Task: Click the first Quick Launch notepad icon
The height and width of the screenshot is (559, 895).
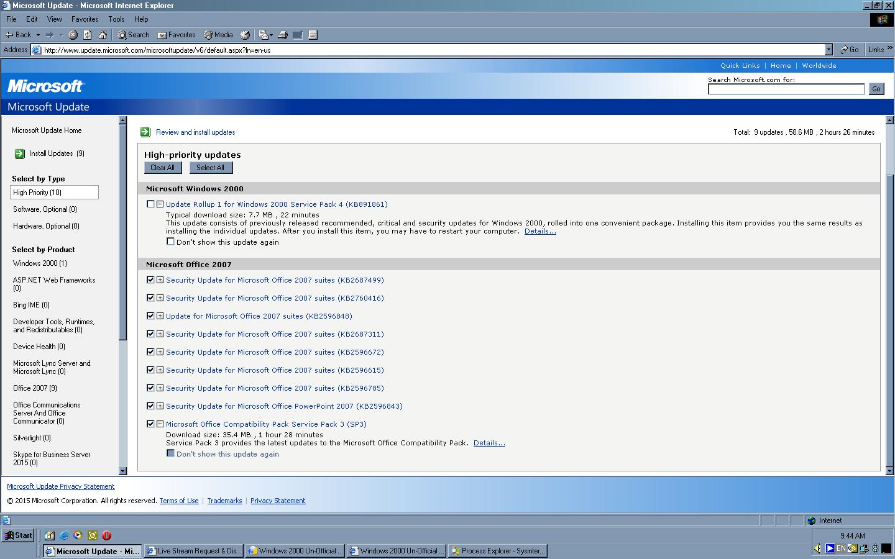Action: [x=49, y=535]
